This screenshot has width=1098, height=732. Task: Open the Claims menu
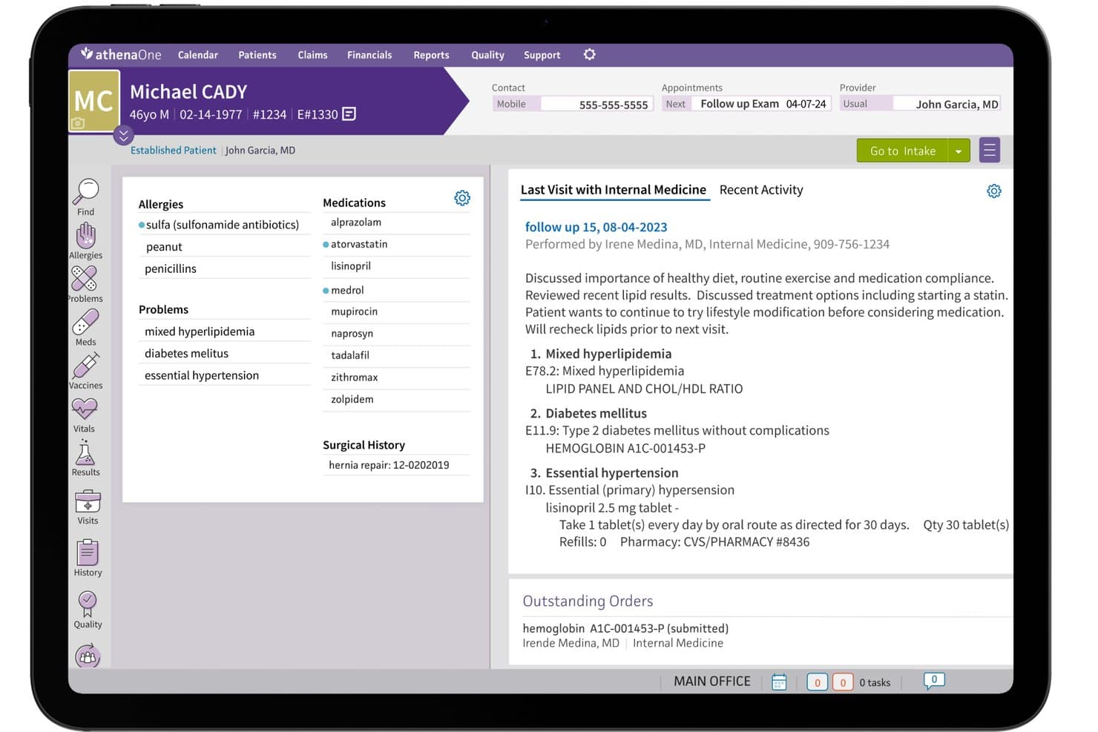[x=312, y=55]
